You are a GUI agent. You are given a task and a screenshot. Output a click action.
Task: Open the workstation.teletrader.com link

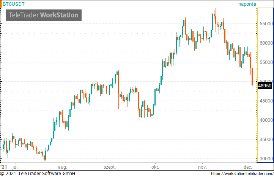click(x=242, y=174)
